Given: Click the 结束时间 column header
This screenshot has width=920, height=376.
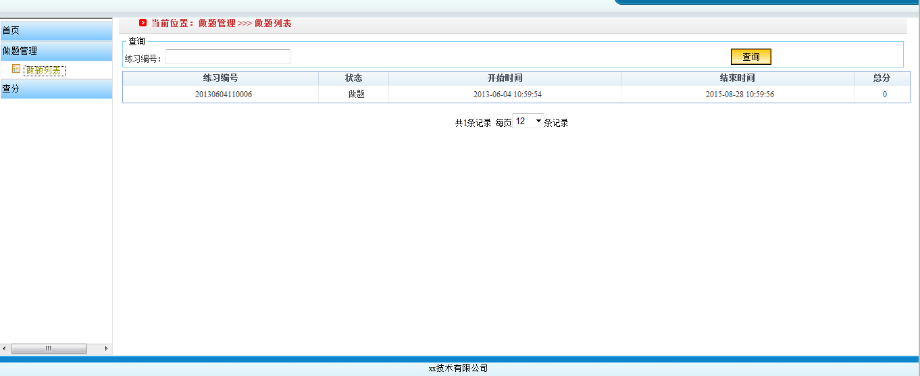Looking at the screenshot, I should (x=737, y=78).
